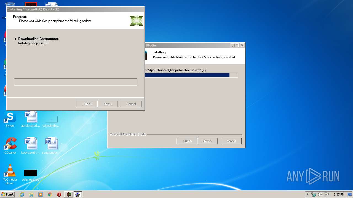The height and width of the screenshot is (198, 353).
Task: Click the 8:37 PM clock
Action: coord(339,194)
